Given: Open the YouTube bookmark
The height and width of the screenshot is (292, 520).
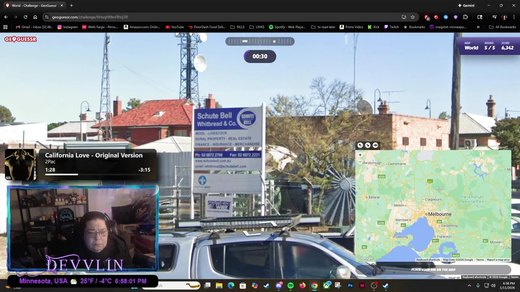Looking at the screenshot, I should tap(175, 27).
